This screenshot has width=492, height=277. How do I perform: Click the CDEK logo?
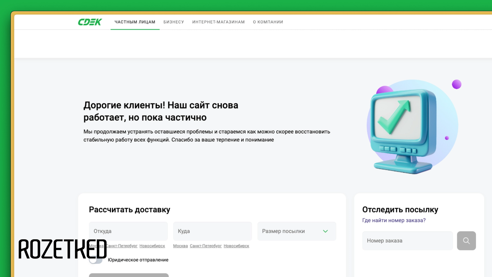point(90,22)
